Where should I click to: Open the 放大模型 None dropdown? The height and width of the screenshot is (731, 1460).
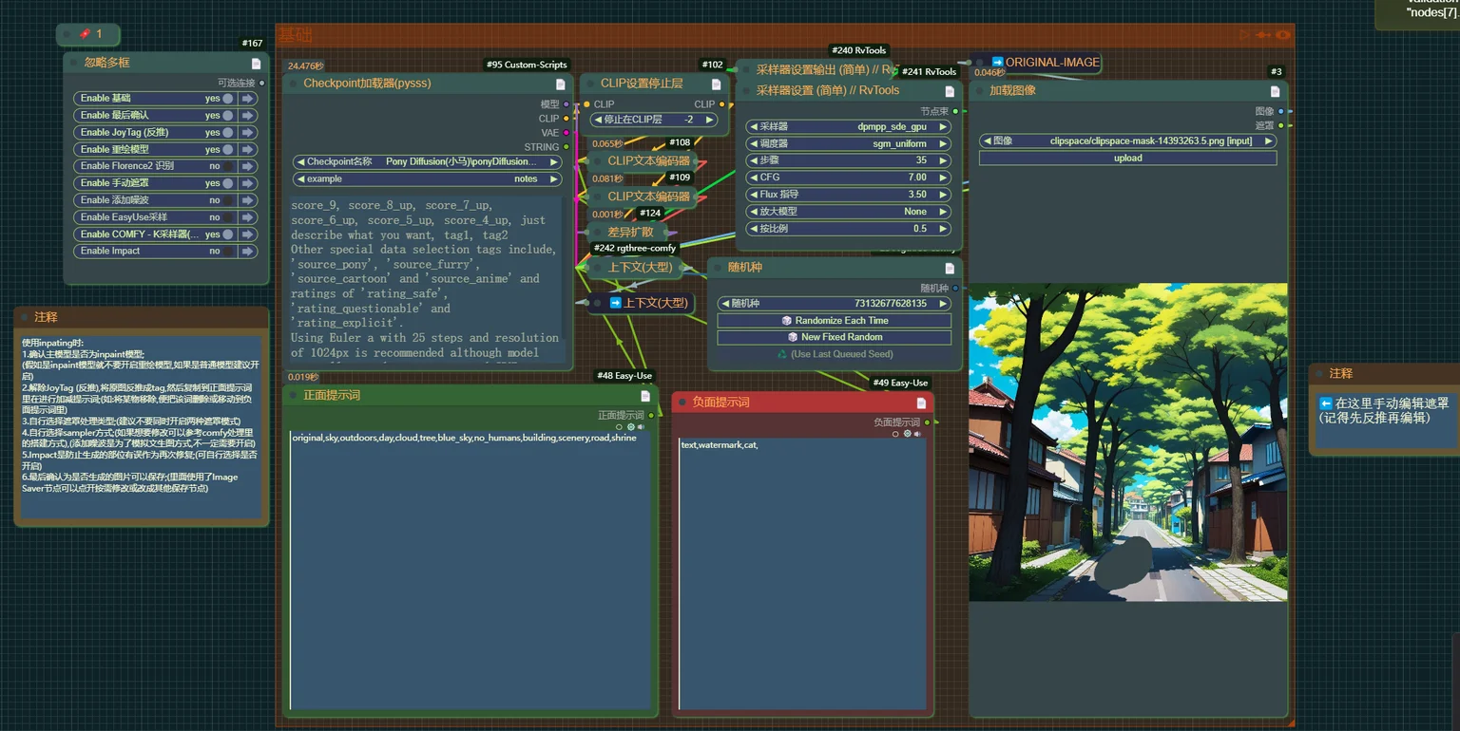coord(849,212)
